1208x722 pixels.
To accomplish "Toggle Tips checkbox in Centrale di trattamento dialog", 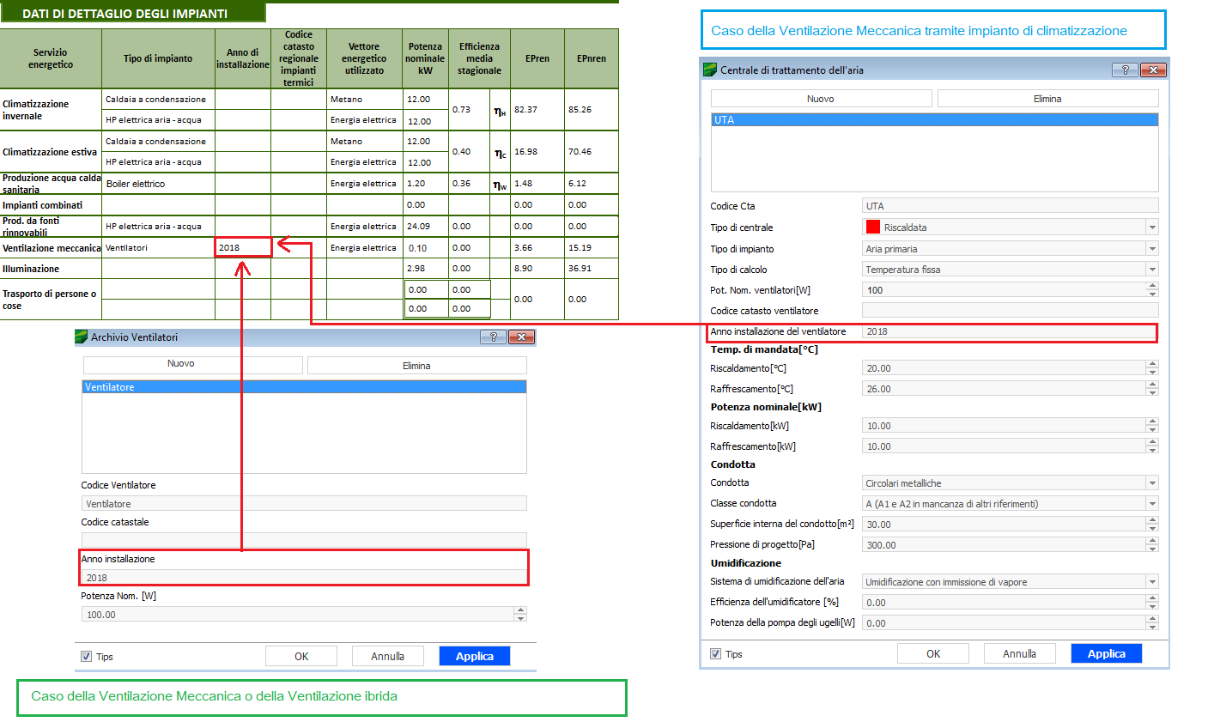I will (x=716, y=654).
